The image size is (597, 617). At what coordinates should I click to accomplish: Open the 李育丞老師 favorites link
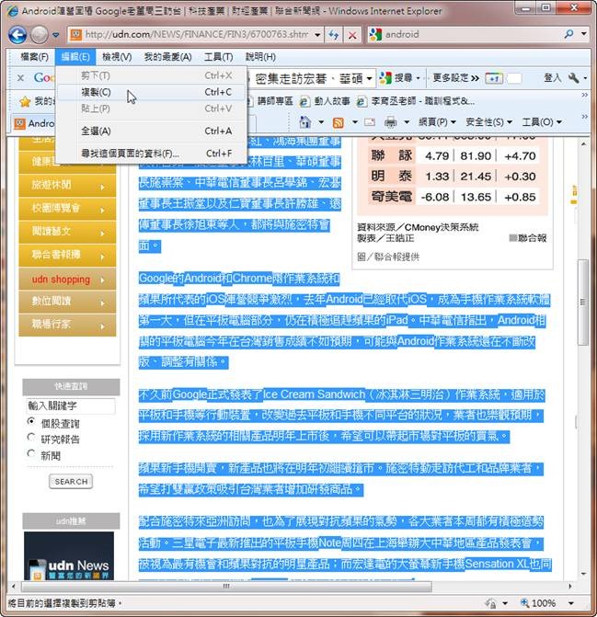(x=415, y=101)
